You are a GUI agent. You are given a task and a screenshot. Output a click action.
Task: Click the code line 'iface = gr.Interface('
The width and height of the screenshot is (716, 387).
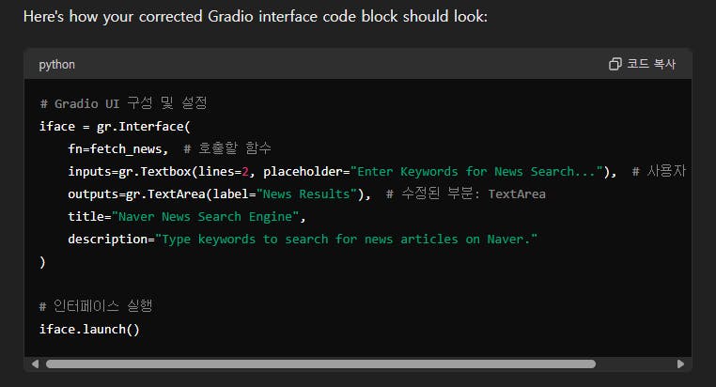point(115,127)
